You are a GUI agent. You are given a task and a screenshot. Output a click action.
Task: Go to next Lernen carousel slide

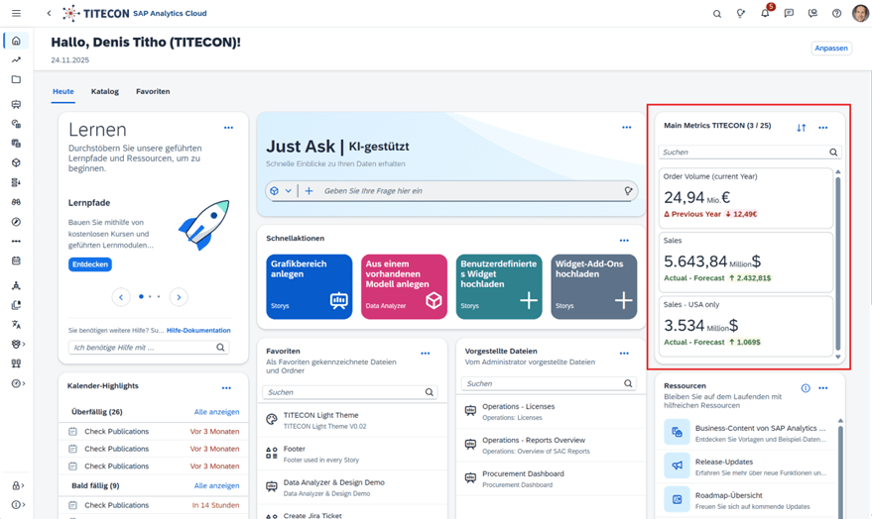tap(179, 297)
